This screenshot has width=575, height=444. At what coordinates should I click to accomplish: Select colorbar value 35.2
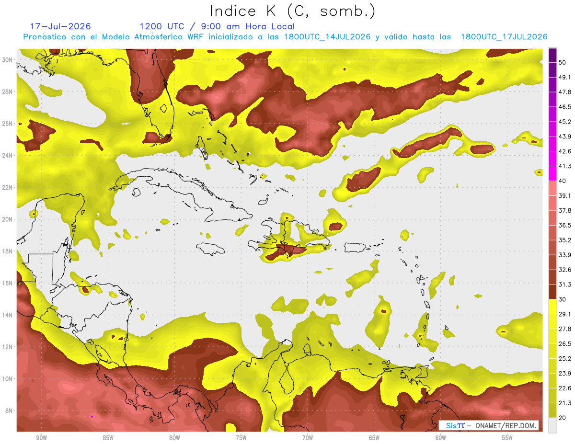click(x=565, y=240)
